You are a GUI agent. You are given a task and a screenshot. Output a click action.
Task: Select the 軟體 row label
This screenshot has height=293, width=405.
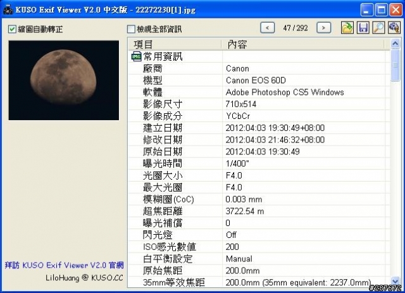tap(153, 92)
